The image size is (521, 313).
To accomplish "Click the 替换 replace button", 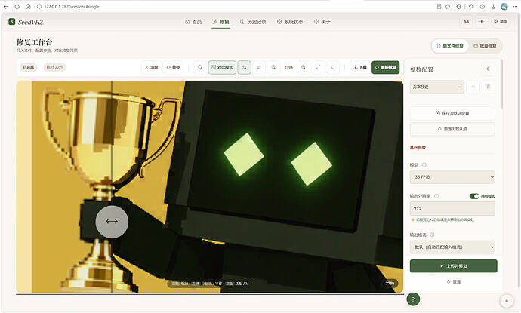I will click(173, 67).
